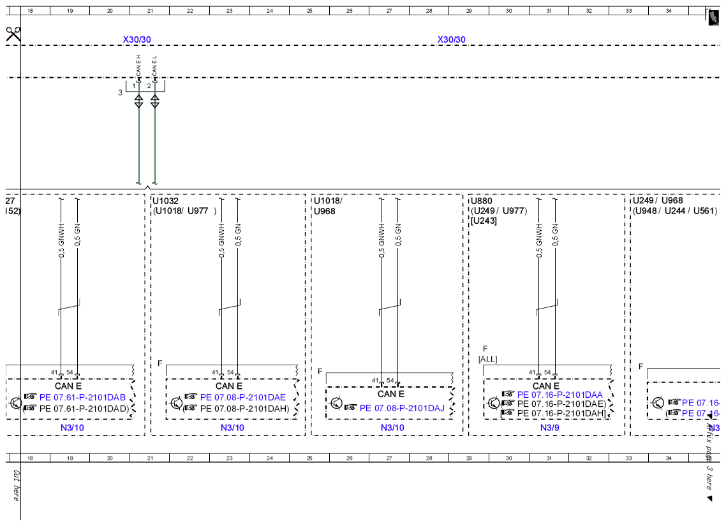The width and height of the screenshot is (726, 526).
Task: Click the [ALL] label
Action: 488,359
